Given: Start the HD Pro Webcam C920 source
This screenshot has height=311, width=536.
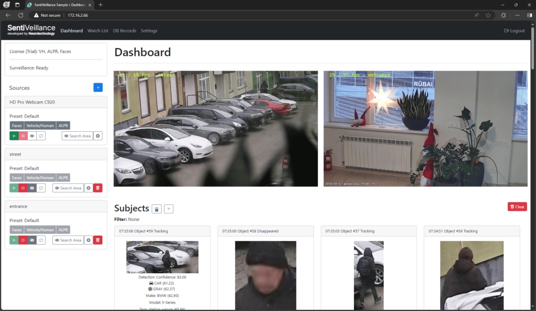Looking at the screenshot, I should [14, 136].
